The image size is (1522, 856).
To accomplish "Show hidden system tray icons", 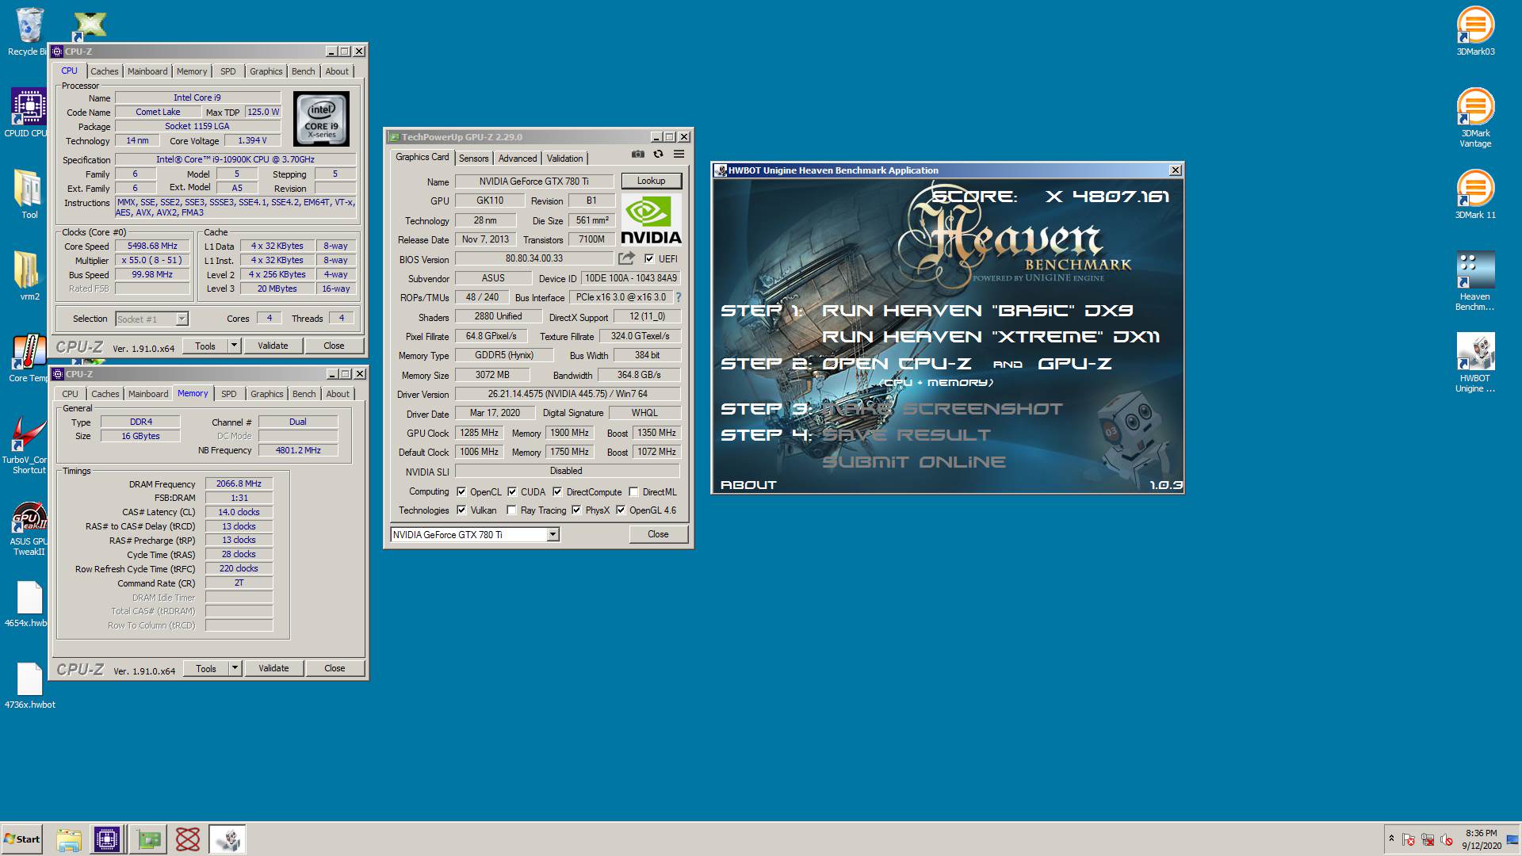I will (x=1391, y=839).
